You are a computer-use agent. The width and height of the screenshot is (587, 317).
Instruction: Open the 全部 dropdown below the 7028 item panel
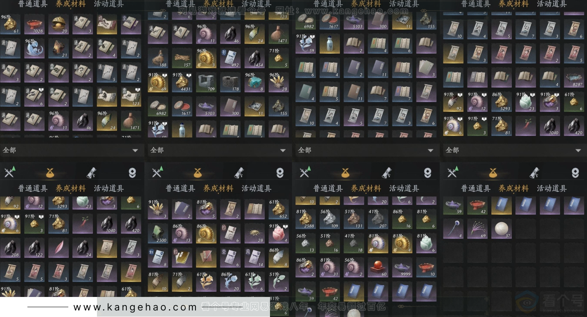pyautogui.click(x=72, y=150)
